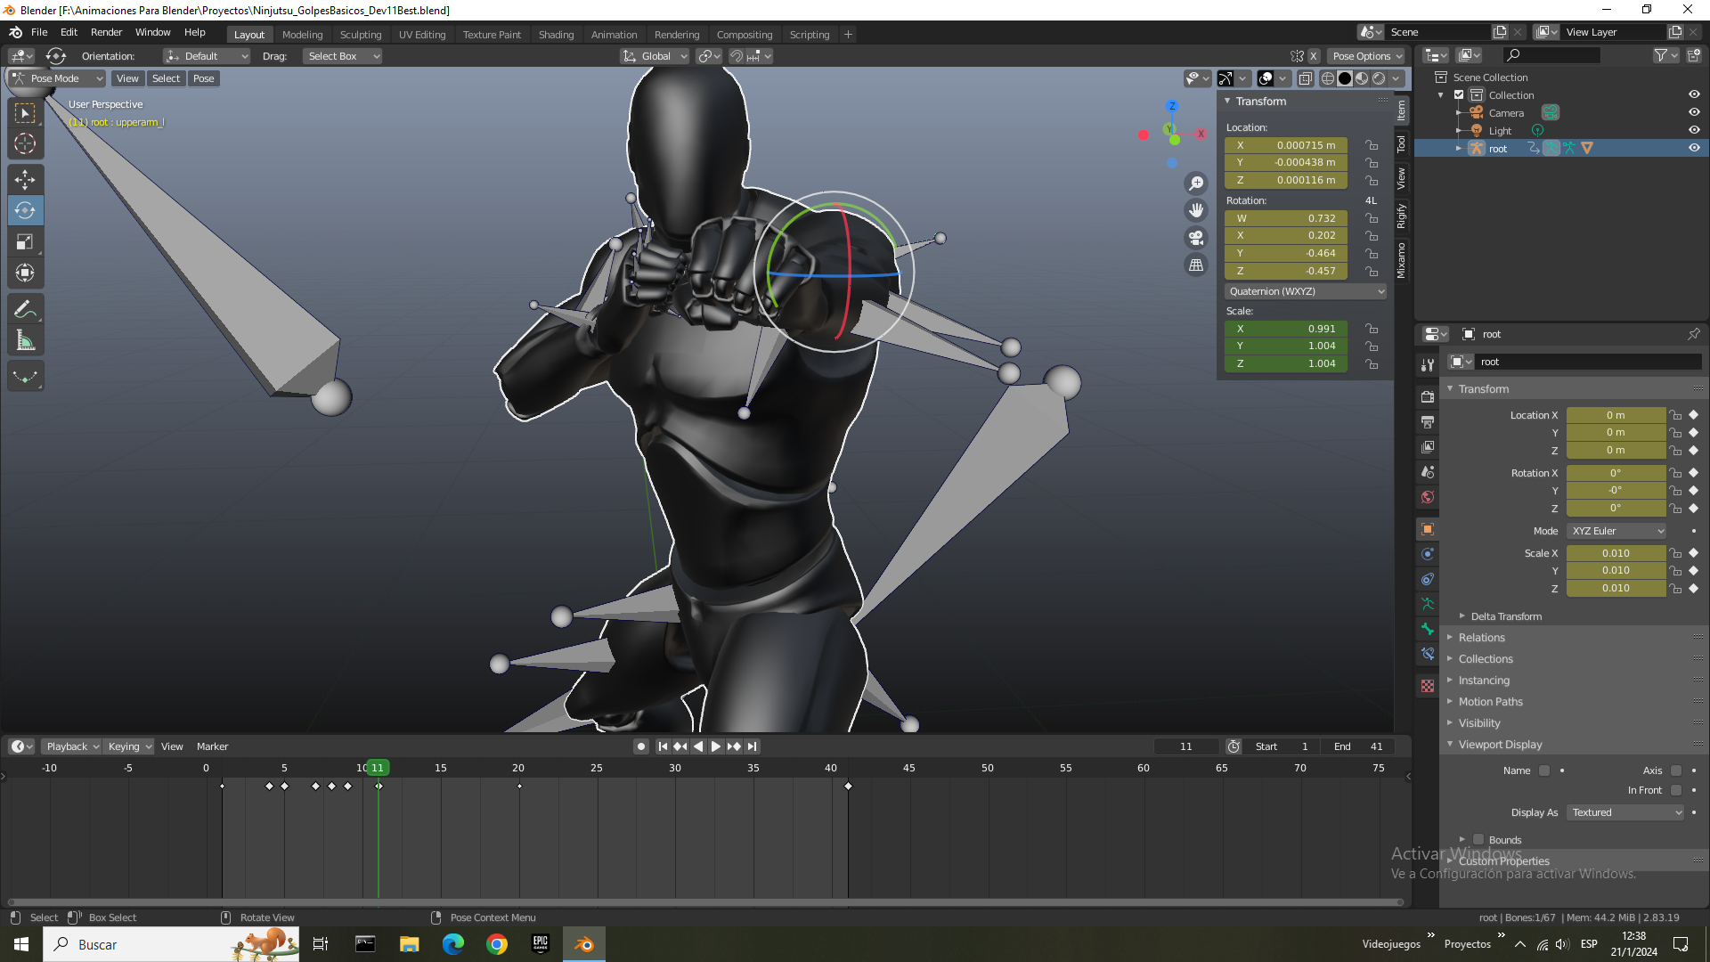Switch to the Sculpting workspace tab
Image resolution: width=1710 pixels, height=962 pixels.
click(360, 35)
